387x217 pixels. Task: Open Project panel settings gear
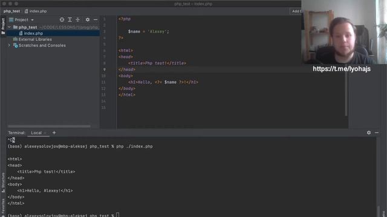coord(88,20)
